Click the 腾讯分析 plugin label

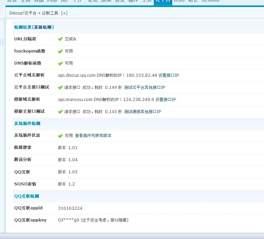(23, 160)
